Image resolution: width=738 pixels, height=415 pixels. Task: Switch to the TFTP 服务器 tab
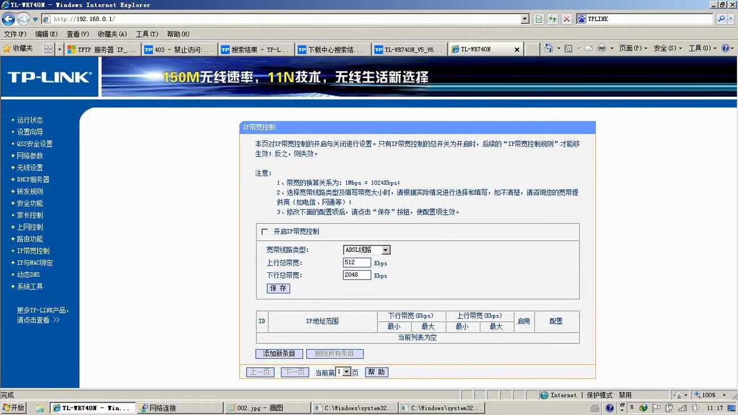101,49
